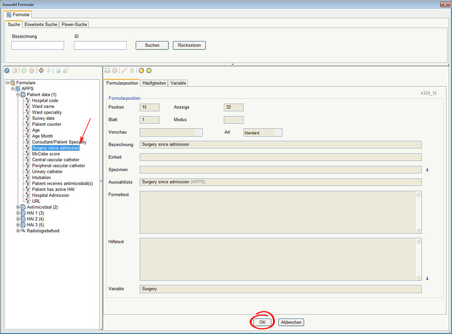Select McCabe score in the tree
This screenshot has height=334, width=452.
[x=46, y=154]
